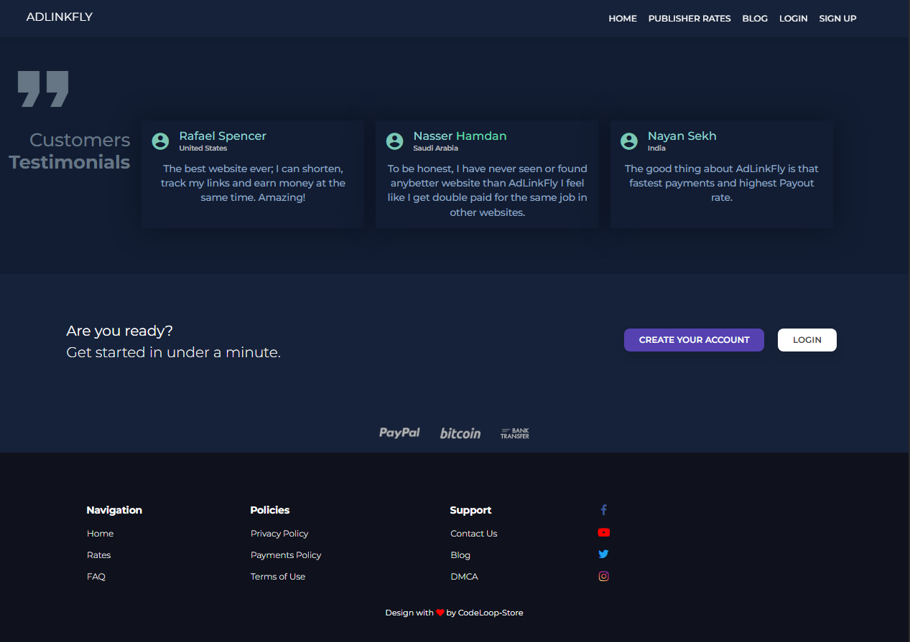This screenshot has width=910, height=642.
Task: Open the footer Home link
Action: tap(100, 534)
